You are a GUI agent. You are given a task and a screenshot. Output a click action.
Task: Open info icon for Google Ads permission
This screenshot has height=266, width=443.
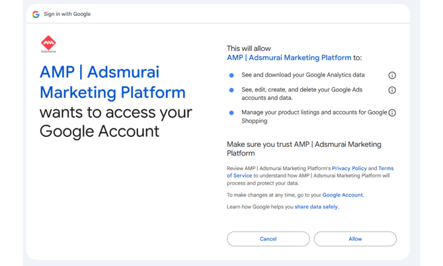(x=392, y=90)
